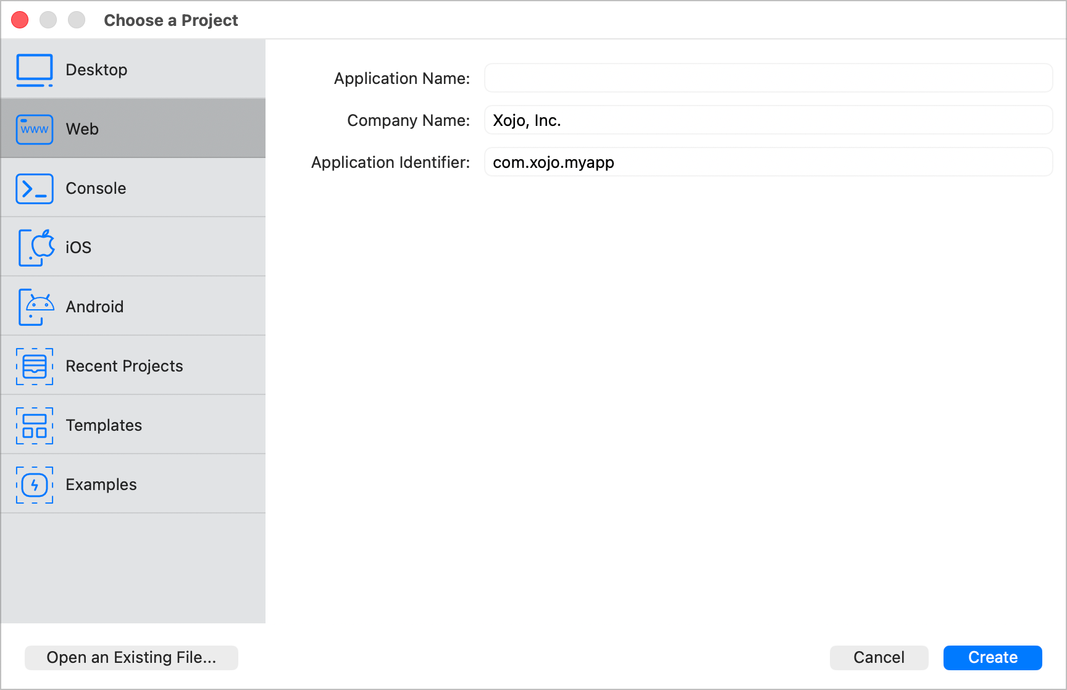Image resolution: width=1067 pixels, height=690 pixels.
Task: Click the Templates layout icon
Action: click(35, 425)
